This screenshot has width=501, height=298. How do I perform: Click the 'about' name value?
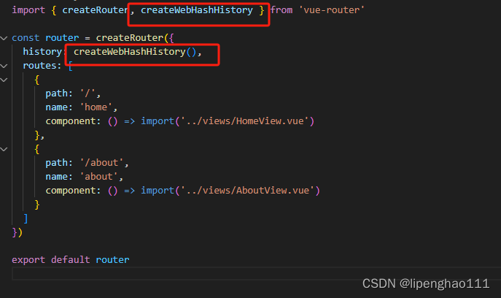[98, 177]
